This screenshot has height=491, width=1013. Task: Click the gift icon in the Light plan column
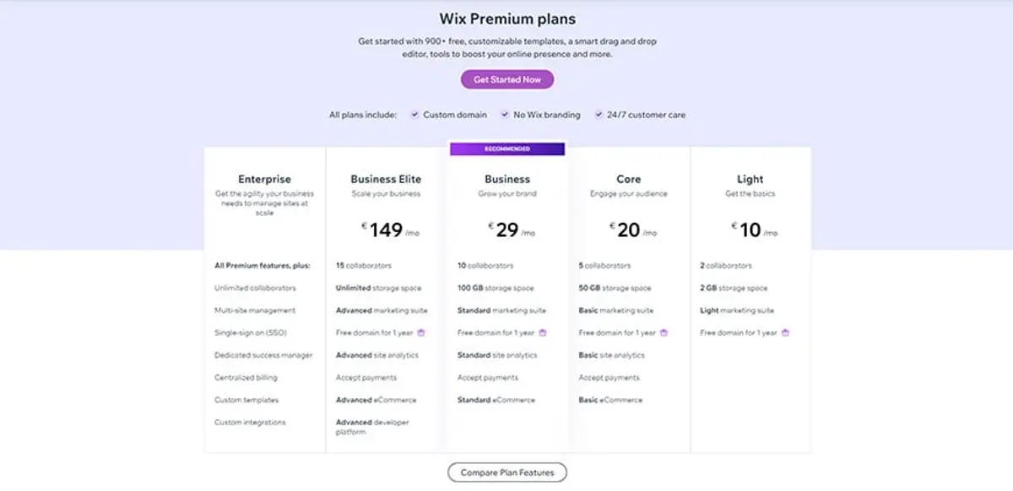(x=783, y=332)
